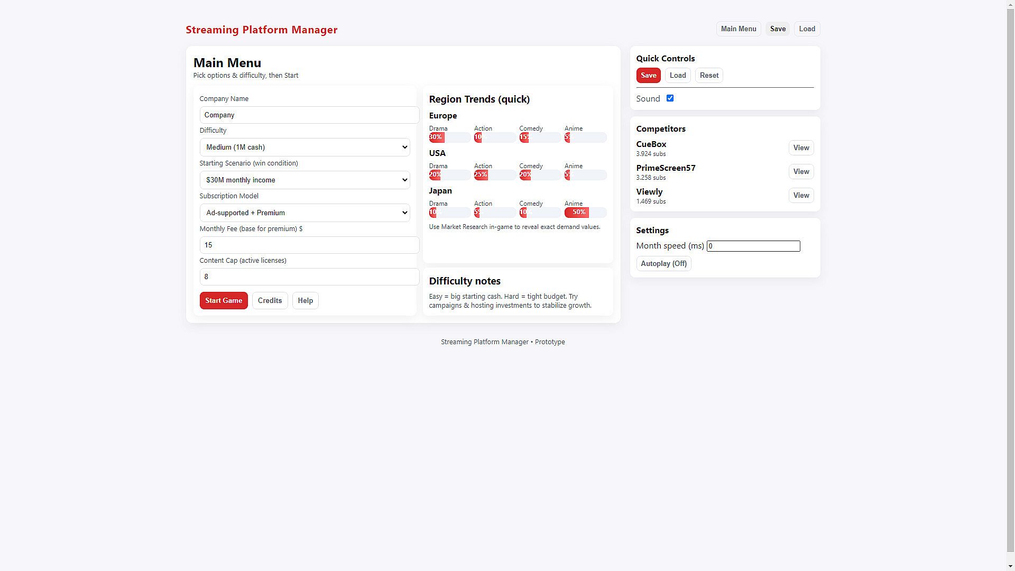Open Subscription Model dropdown
Image resolution: width=1015 pixels, height=571 pixels.
click(x=304, y=213)
